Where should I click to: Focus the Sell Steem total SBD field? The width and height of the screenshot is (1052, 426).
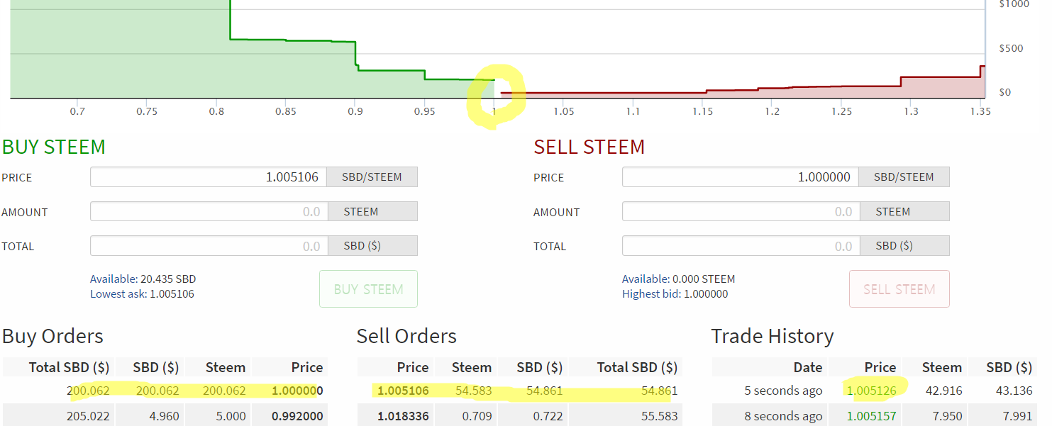[740, 246]
